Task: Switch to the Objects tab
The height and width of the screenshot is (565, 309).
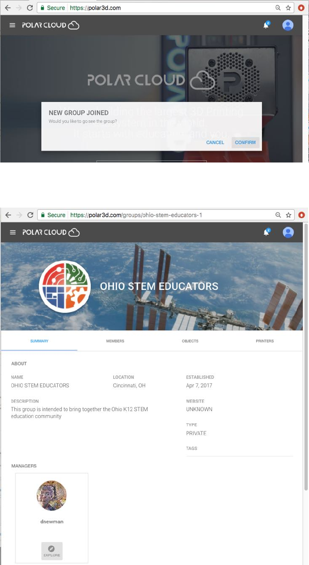Action: coord(190,341)
